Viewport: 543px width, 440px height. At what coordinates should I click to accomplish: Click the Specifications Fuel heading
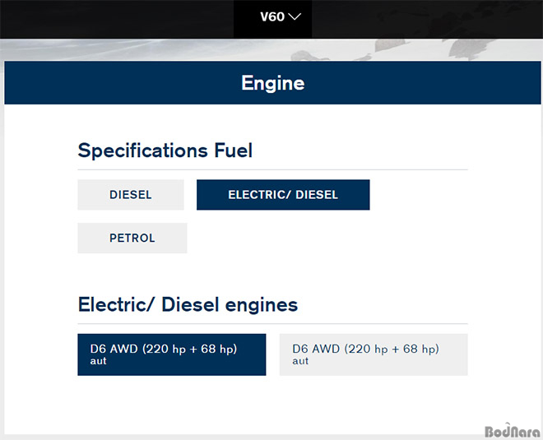point(165,151)
